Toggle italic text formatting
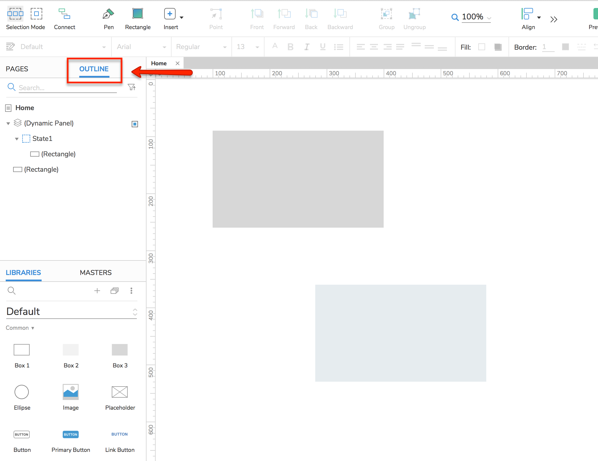 click(306, 47)
